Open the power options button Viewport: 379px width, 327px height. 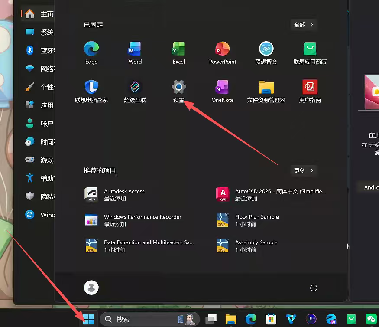point(314,288)
